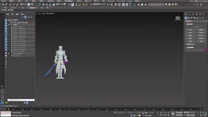The height and width of the screenshot is (117, 208).
Task: Open the 工具(T) Tools menu
Action: click(20, 1)
